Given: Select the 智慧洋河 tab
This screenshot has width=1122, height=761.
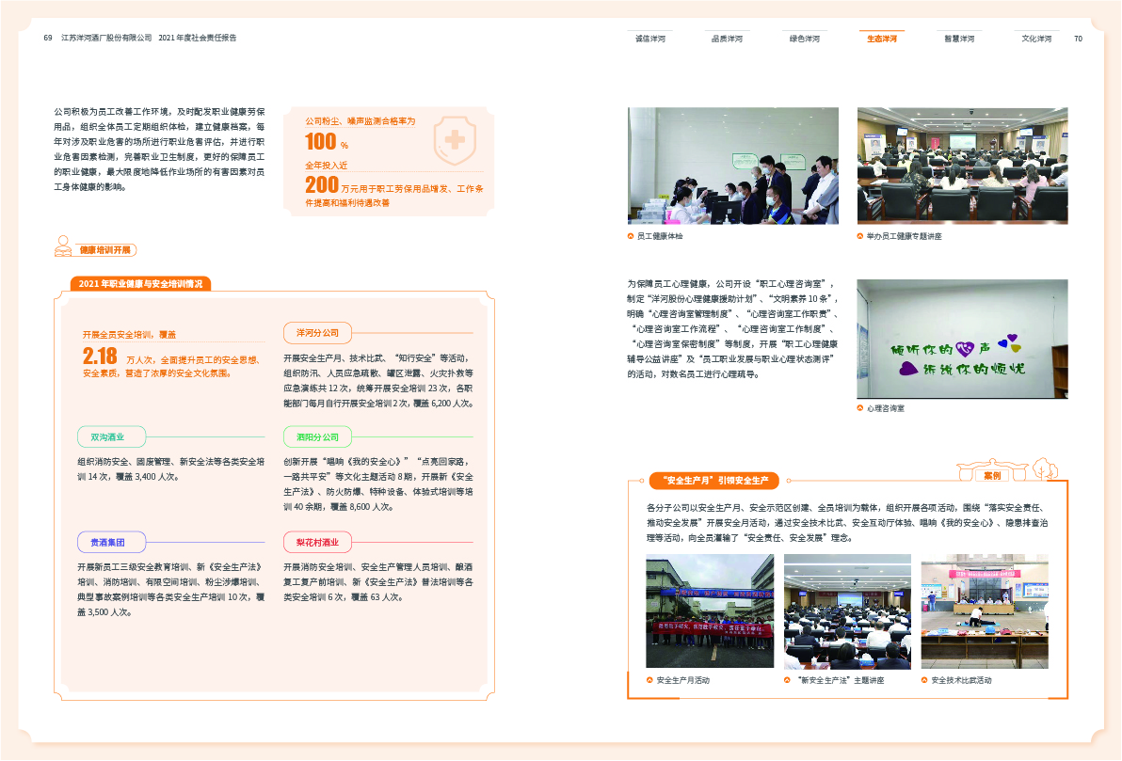Looking at the screenshot, I should (959, 39).
